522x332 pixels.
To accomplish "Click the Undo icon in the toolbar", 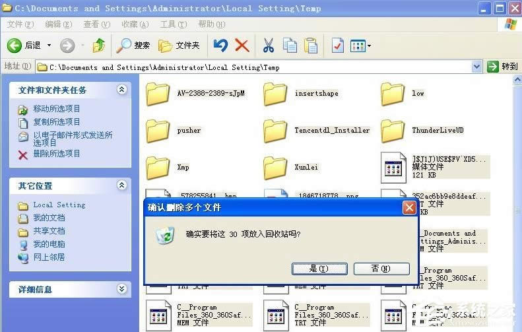I will [x=220, y=46].
